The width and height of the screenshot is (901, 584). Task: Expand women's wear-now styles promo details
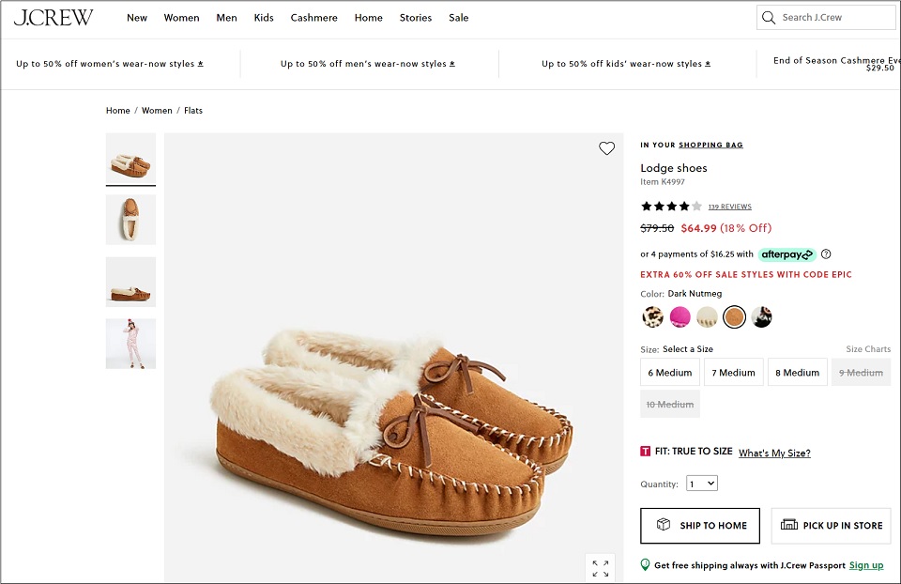pyautogui.click(x=110, y=64)
